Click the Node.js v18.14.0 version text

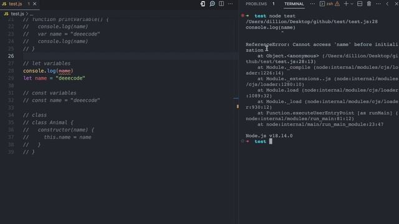269,136
